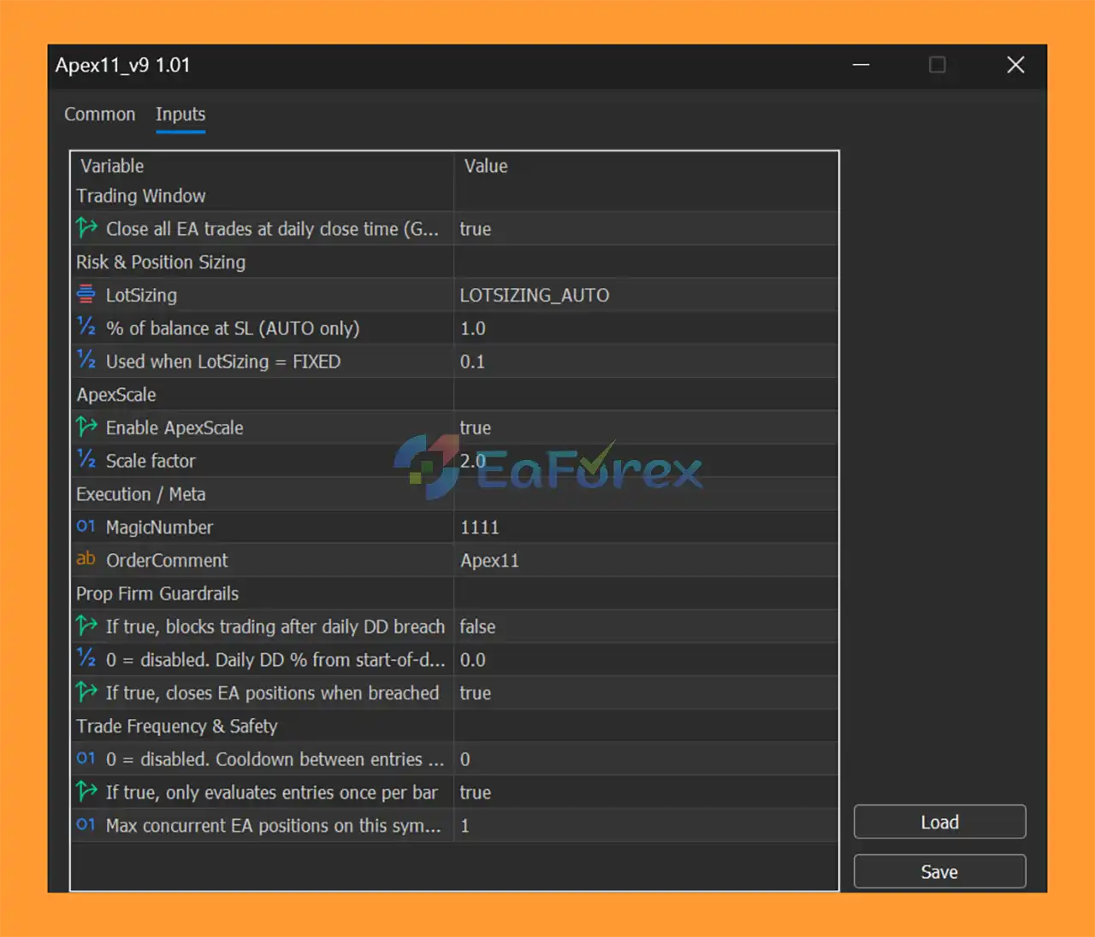
Task: Click the enum icon next to LotSizing
Action: pos(86,294)
